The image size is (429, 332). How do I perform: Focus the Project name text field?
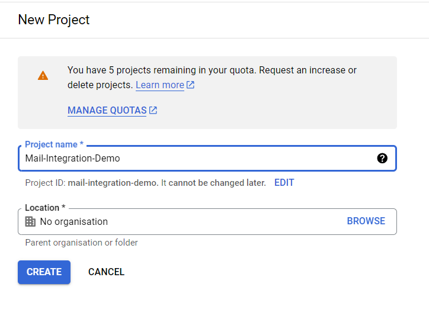207,159
